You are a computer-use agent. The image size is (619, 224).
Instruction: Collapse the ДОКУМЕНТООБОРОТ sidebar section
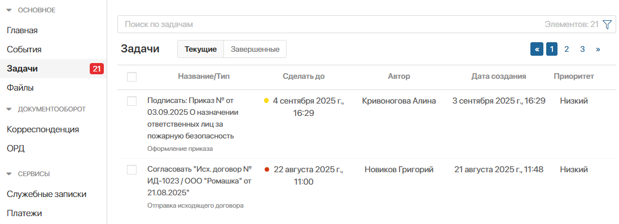pos(10,109)
